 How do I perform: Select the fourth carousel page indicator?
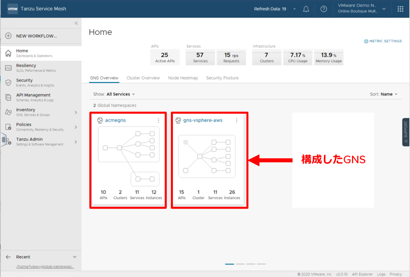pos(261,264)
